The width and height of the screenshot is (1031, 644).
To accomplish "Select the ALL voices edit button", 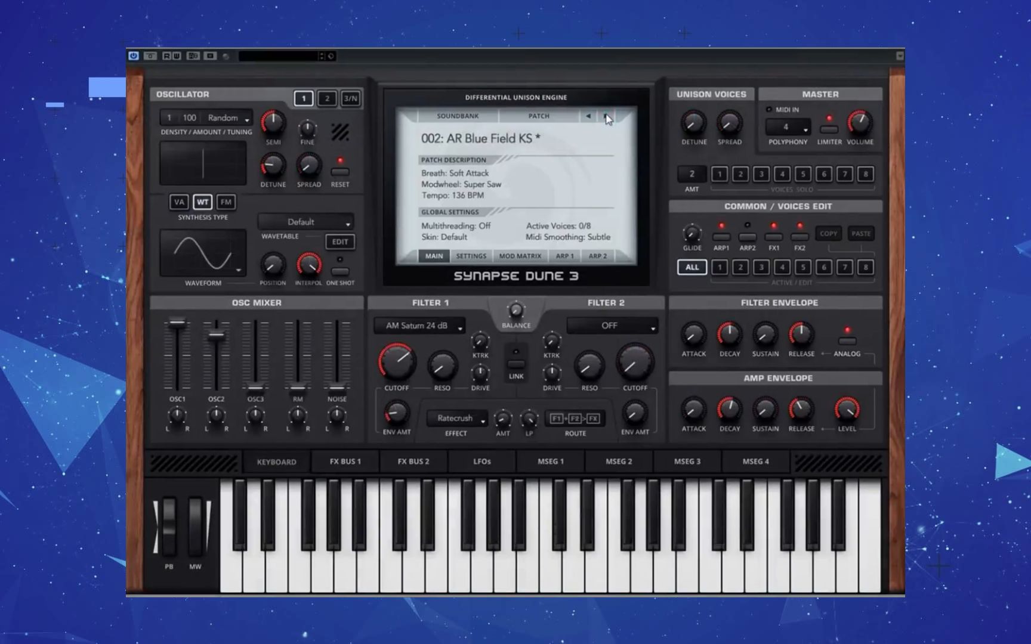I will coord(692,267).
